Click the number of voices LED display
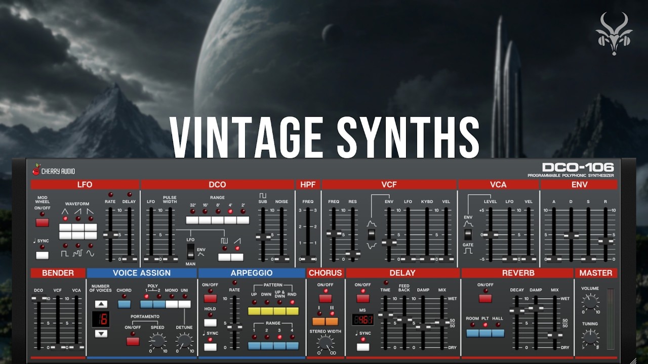 (x=101, y=318)
